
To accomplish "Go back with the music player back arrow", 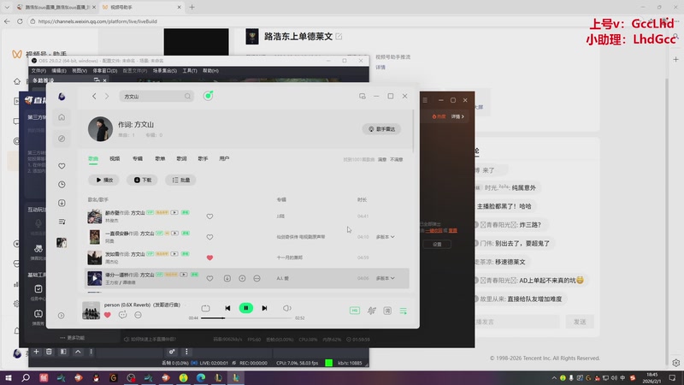I will 94,96.
